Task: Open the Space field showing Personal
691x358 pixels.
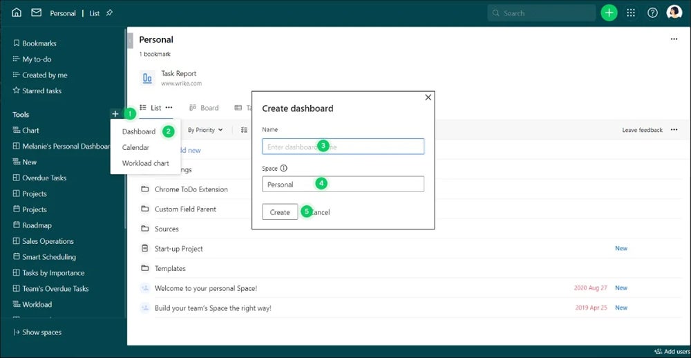Action: point(343,185)
